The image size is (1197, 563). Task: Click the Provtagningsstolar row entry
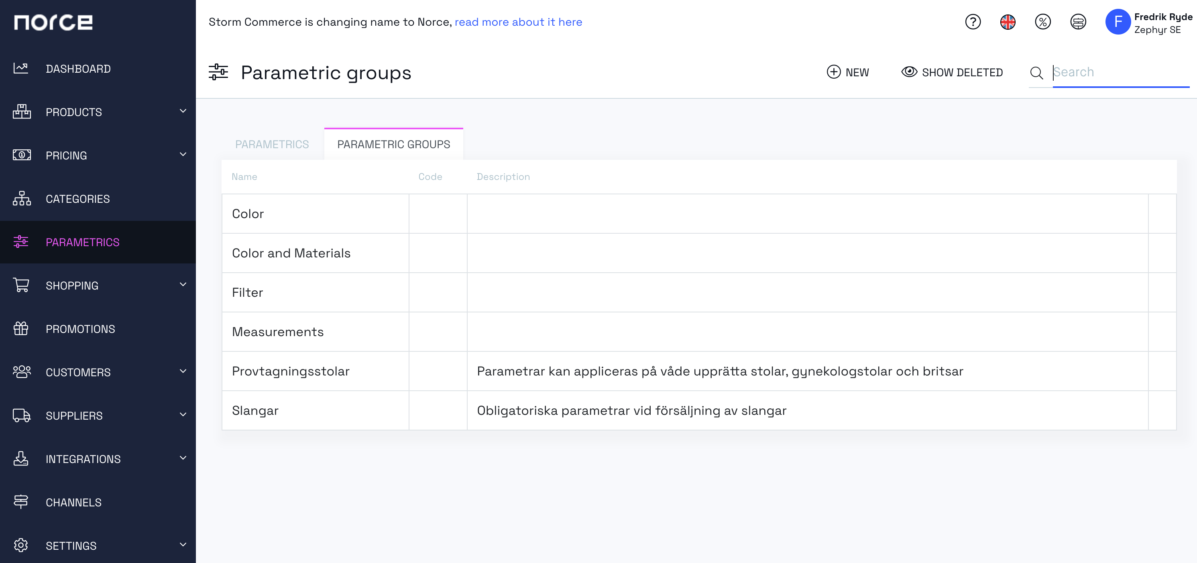point(291,371)
